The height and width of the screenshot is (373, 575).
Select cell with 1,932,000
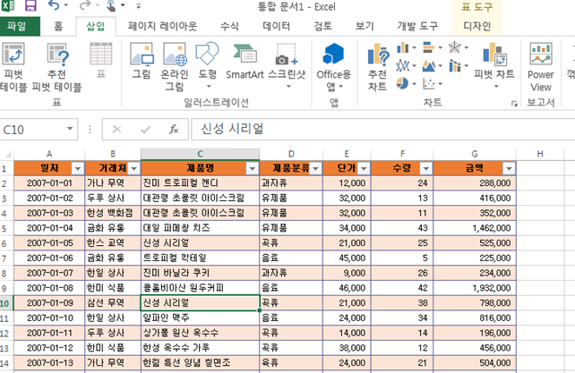(x=475, y=288)
